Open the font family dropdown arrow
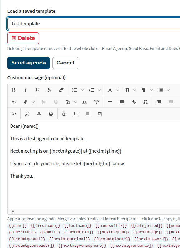The image size is (180, 248). [118, 90]
